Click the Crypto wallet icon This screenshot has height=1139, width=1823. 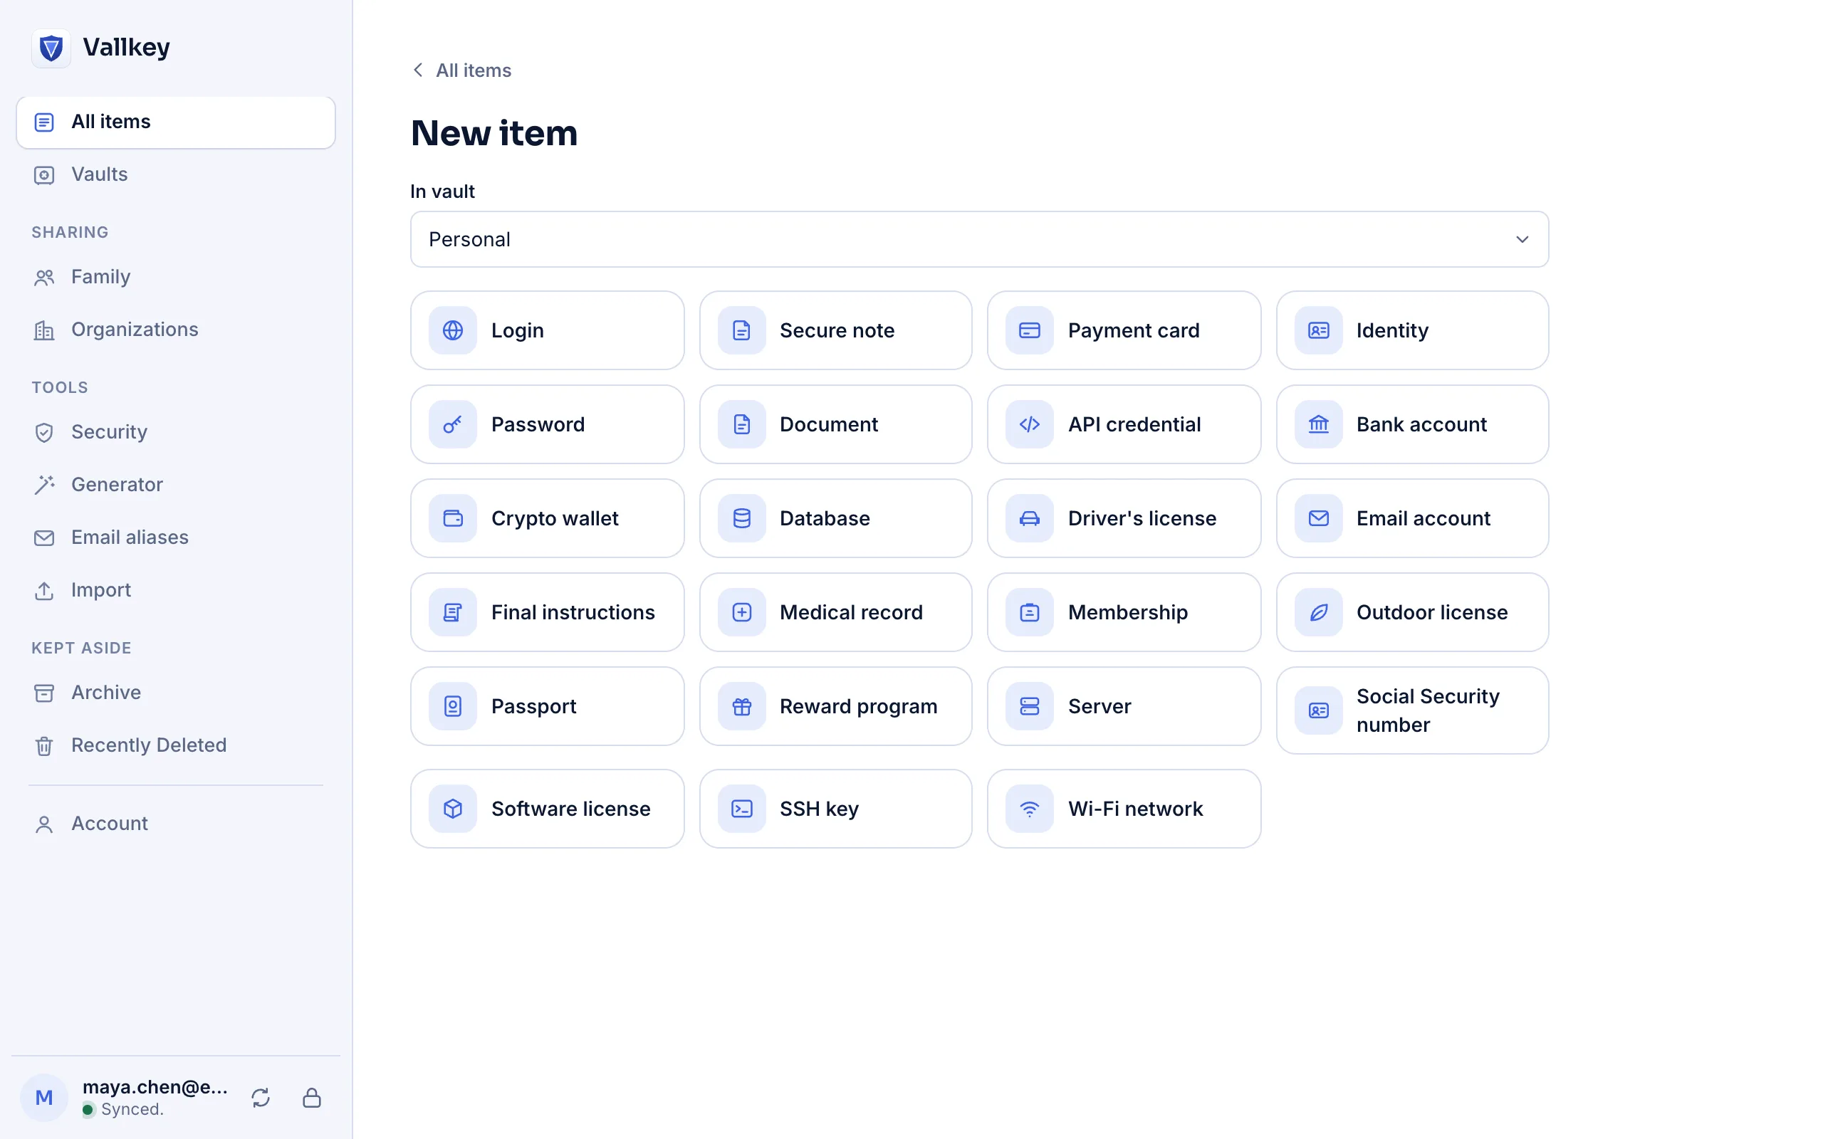[x=453, y=518]
